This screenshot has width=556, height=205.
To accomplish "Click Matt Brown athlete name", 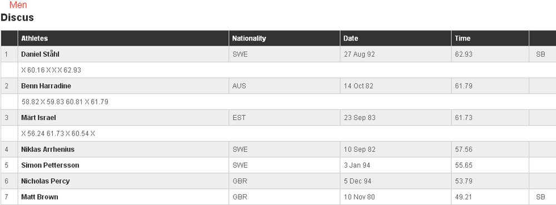I will [39, 197].
